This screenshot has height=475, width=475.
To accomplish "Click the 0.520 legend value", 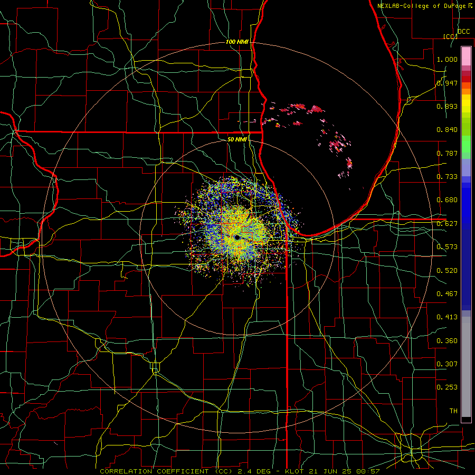I will pos(447,271).
